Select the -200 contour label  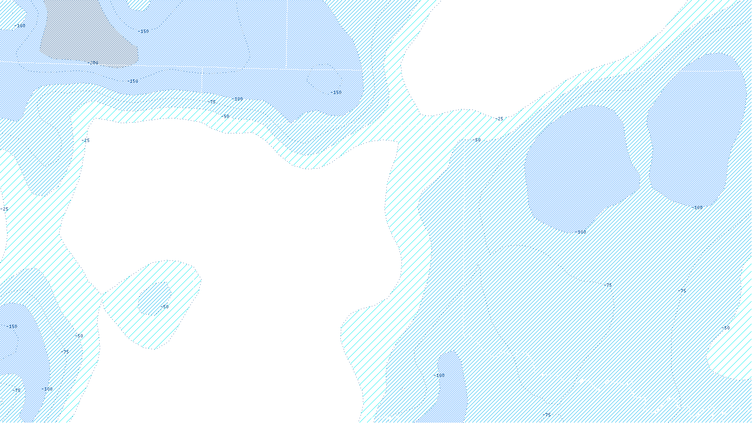click(x=93, y=63)
